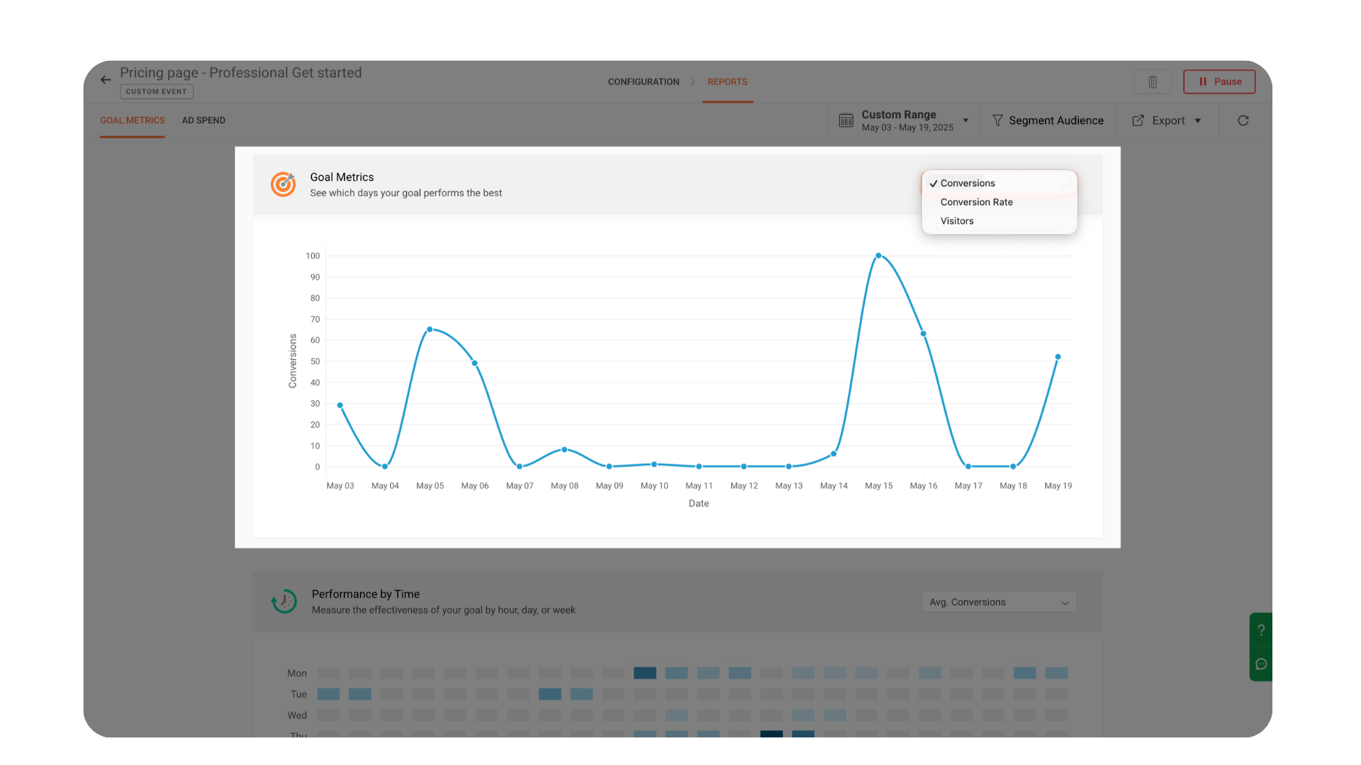
Task: Choose Conversion Rate from metric list
Action: pos(976,202)
